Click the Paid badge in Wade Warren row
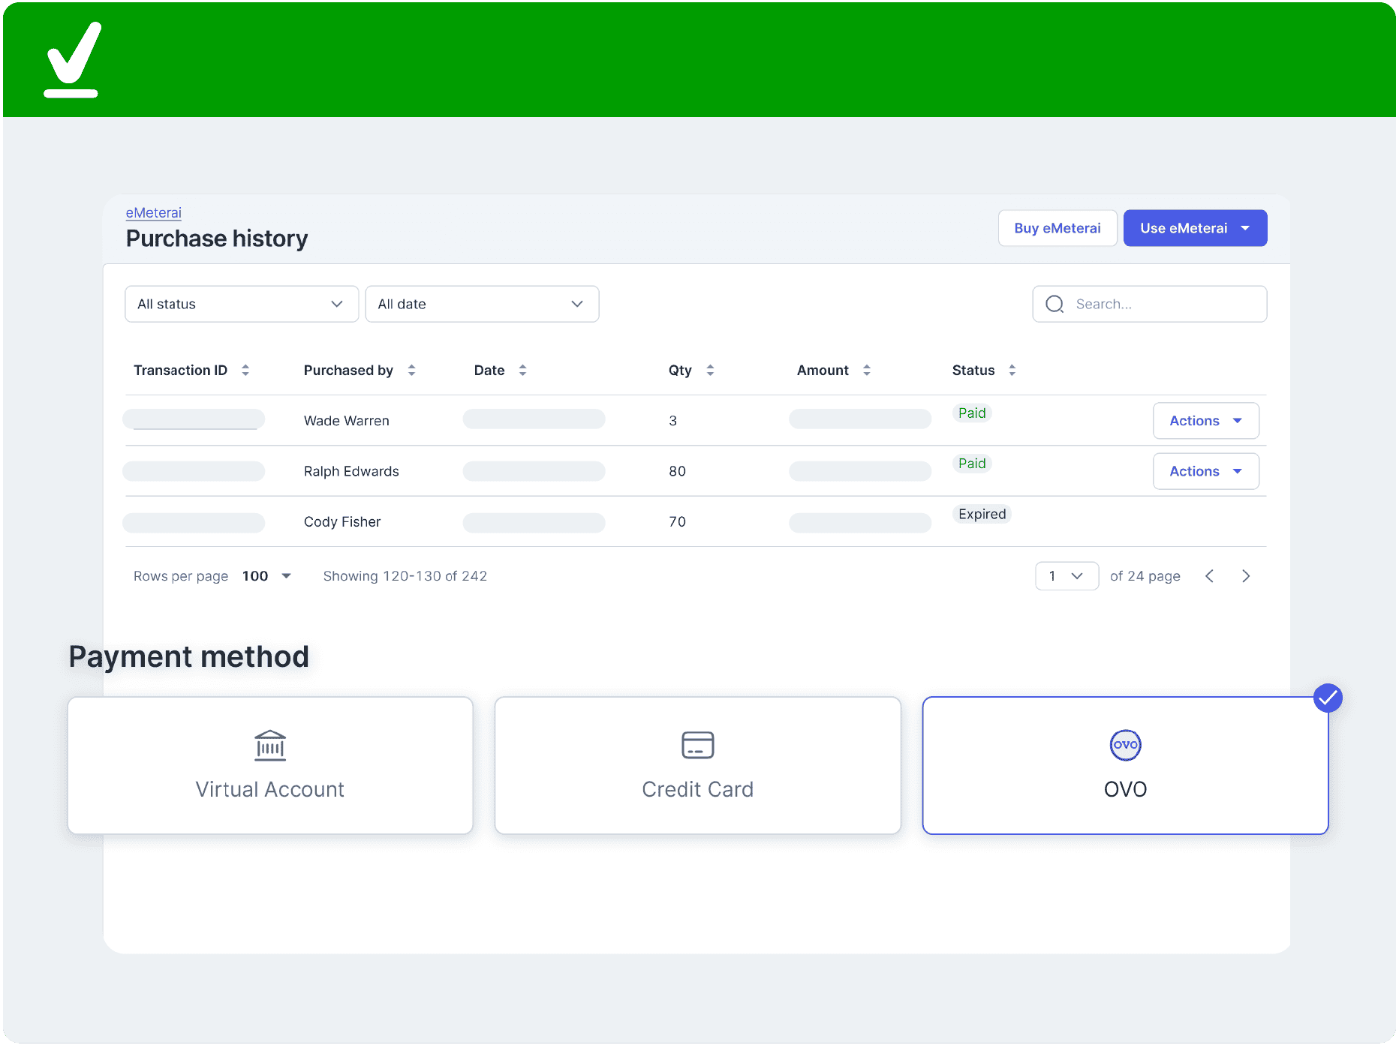 click(972, 413)
